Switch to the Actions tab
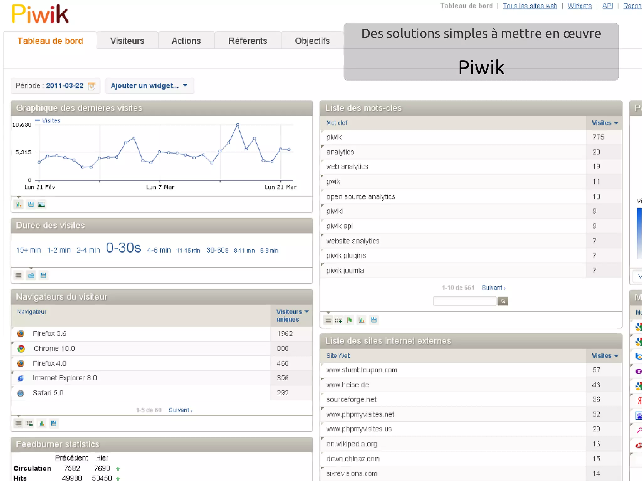642x481 pixels. click(x=186, y=41)
